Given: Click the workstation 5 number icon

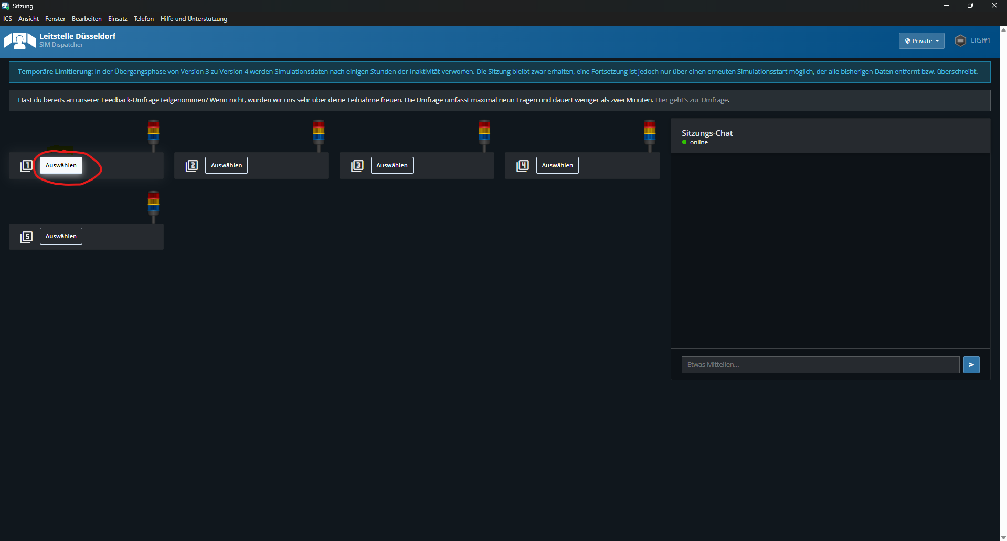Looking at the screenshot, I should 26,237.
